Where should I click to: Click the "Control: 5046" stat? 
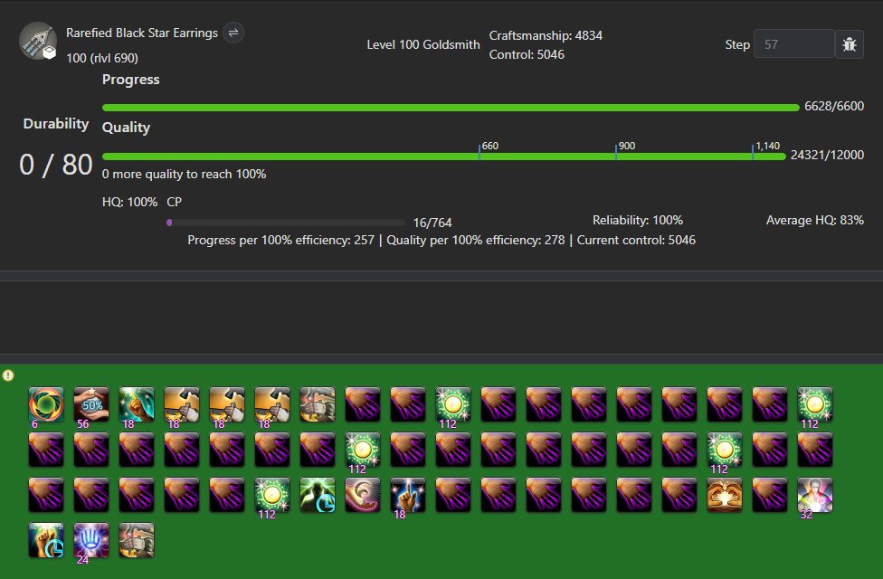tap(527, 54)
